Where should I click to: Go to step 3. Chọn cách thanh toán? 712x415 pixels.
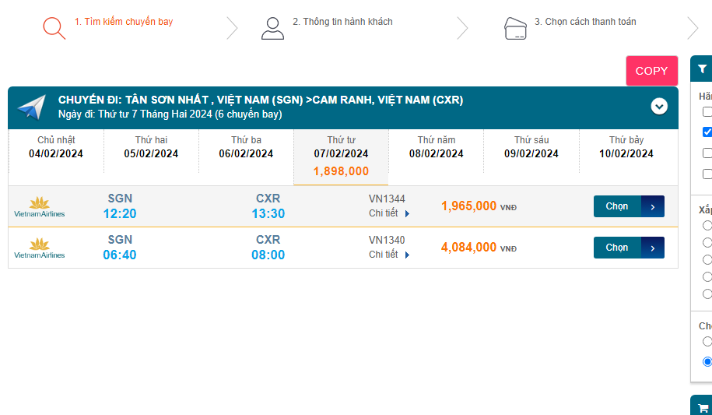click(x=585, y=21)
